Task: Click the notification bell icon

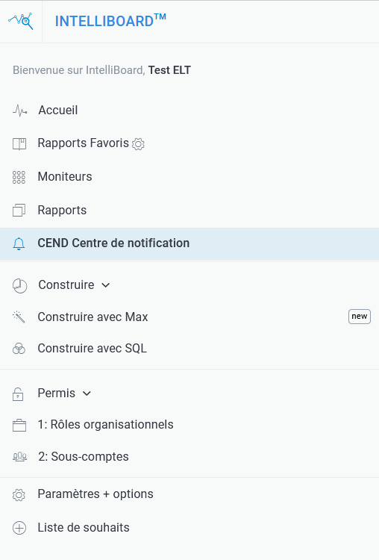Action: (x=19, y=243)
